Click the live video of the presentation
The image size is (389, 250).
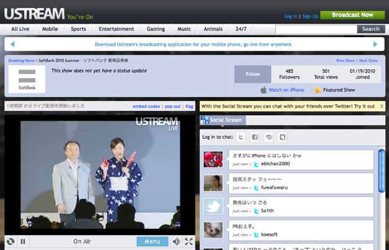[101, 175]
